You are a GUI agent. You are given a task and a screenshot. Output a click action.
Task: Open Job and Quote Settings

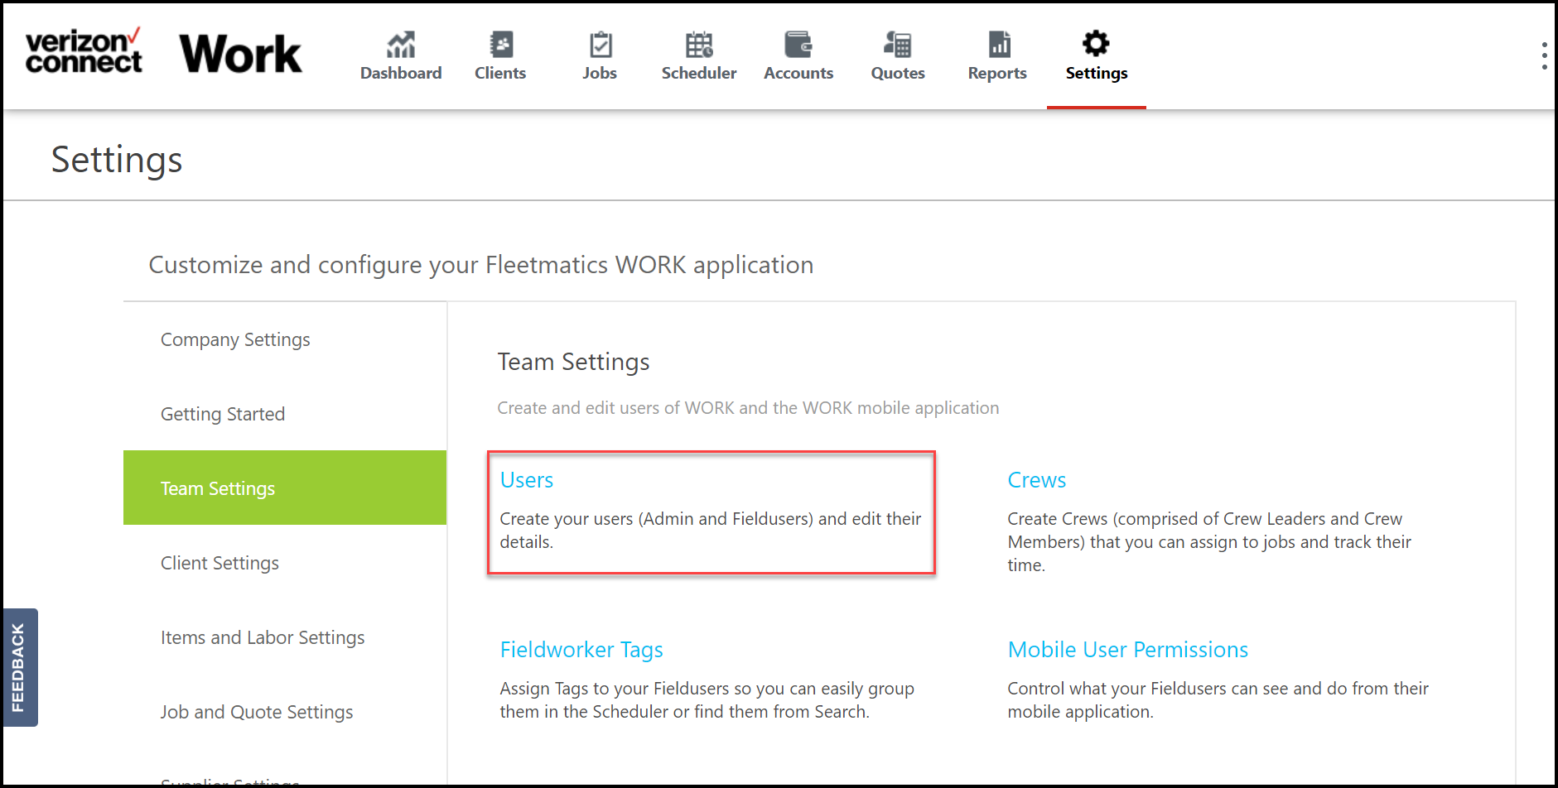click(257, 712)
